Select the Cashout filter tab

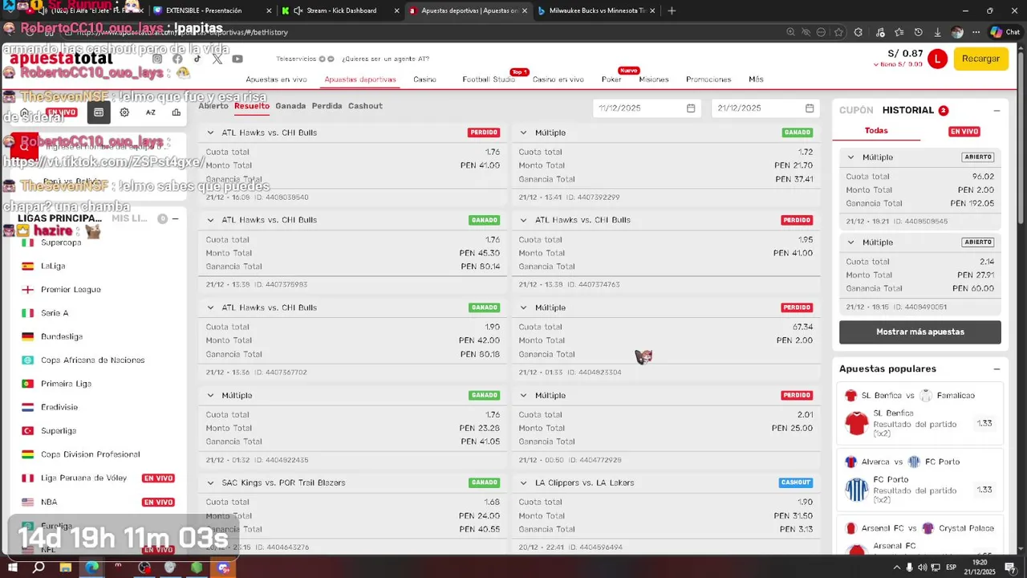click(365, 106)
